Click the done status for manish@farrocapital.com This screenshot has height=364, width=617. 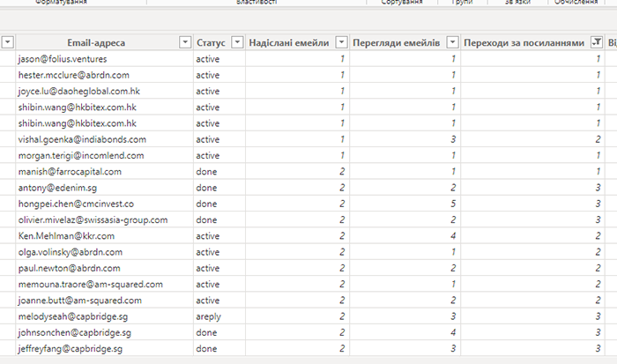(219, 172)
